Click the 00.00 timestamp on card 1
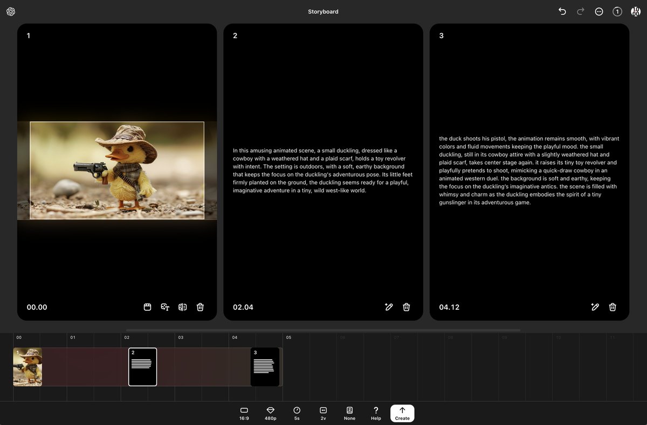This screenshot has width=647, height=425. point(37,307)
